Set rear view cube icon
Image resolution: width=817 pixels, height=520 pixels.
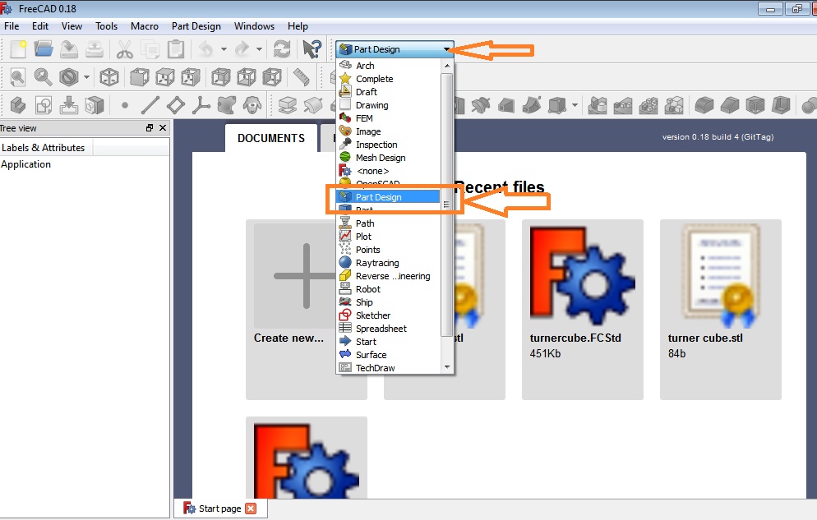point(220,77)
